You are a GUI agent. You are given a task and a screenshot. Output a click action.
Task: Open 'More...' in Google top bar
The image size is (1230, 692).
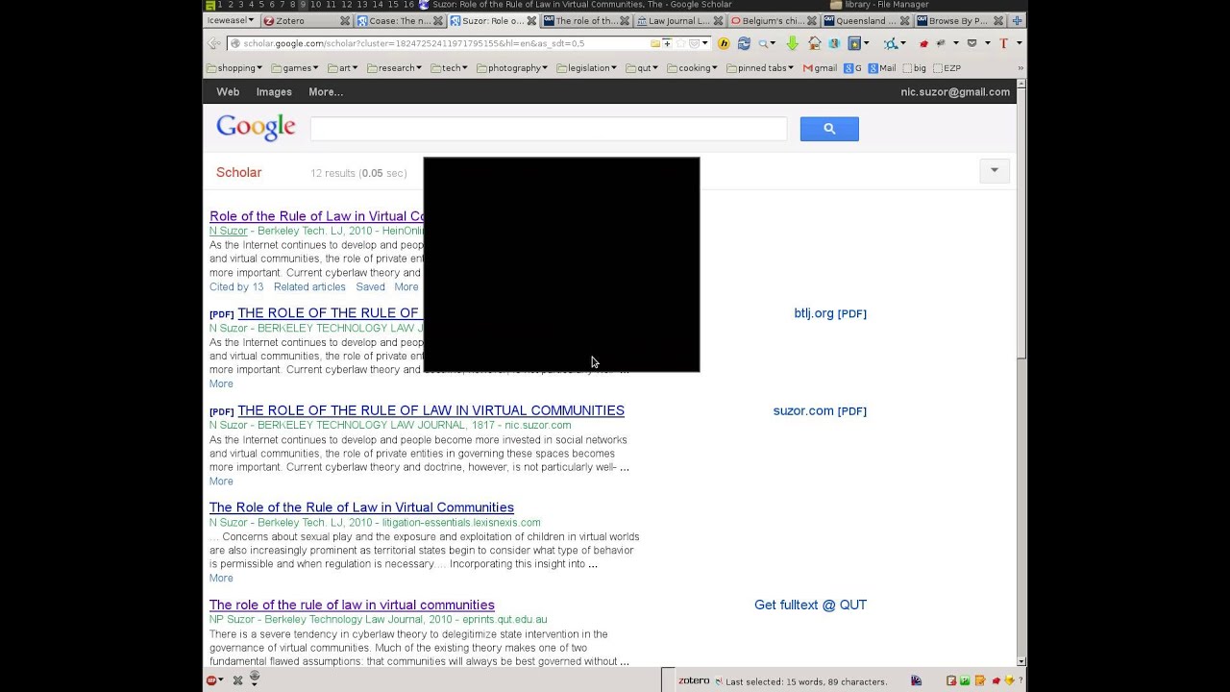(326, 92)
